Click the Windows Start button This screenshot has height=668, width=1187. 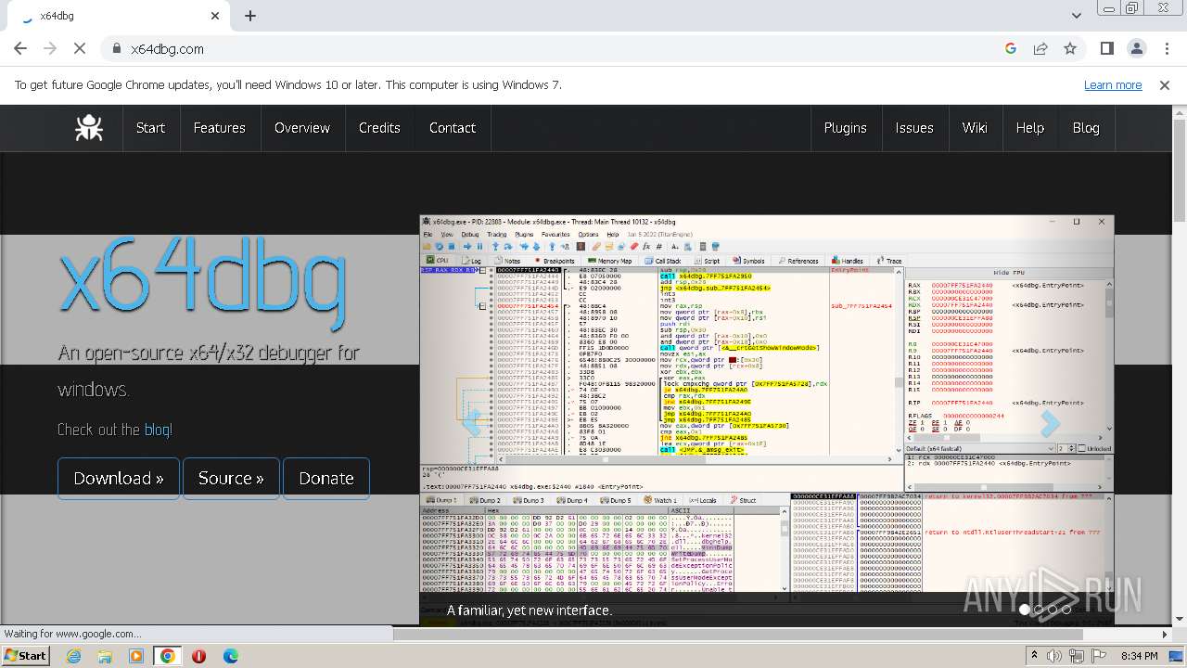pos(25,656)
